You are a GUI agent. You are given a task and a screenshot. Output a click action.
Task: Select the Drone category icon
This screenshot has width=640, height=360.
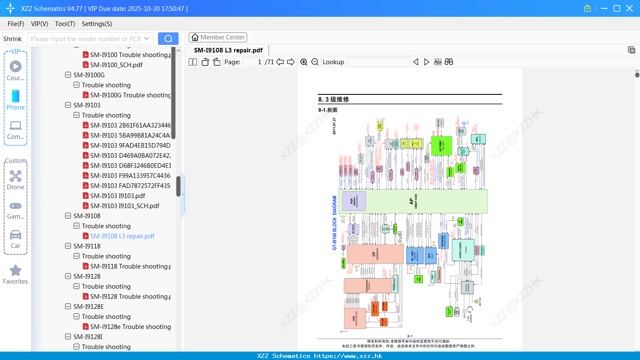[16, 176]
